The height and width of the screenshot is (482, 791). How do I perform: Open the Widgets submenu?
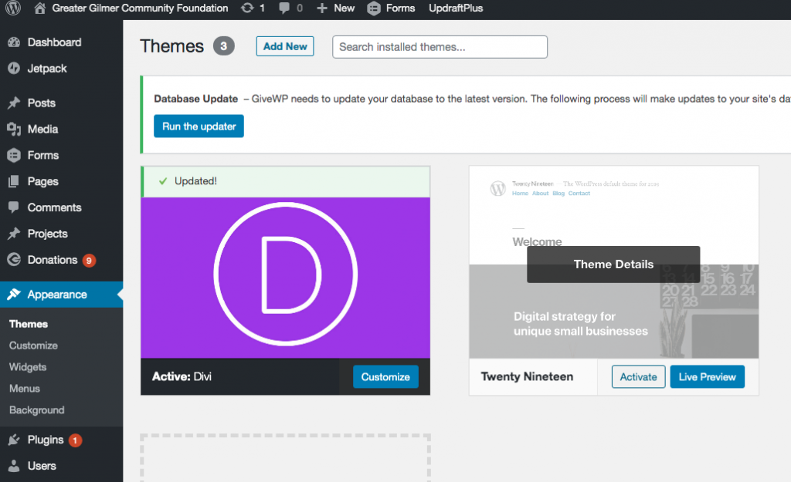tap(28, 367)
